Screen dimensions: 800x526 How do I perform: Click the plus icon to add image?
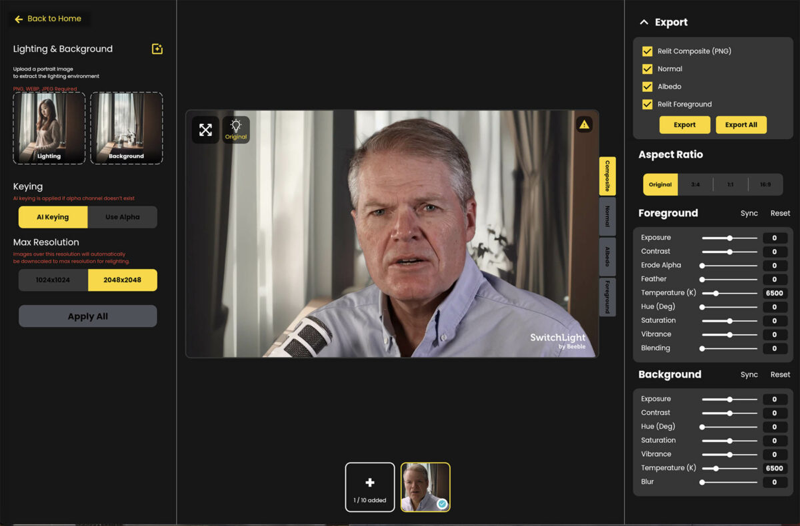click(370, 483)
